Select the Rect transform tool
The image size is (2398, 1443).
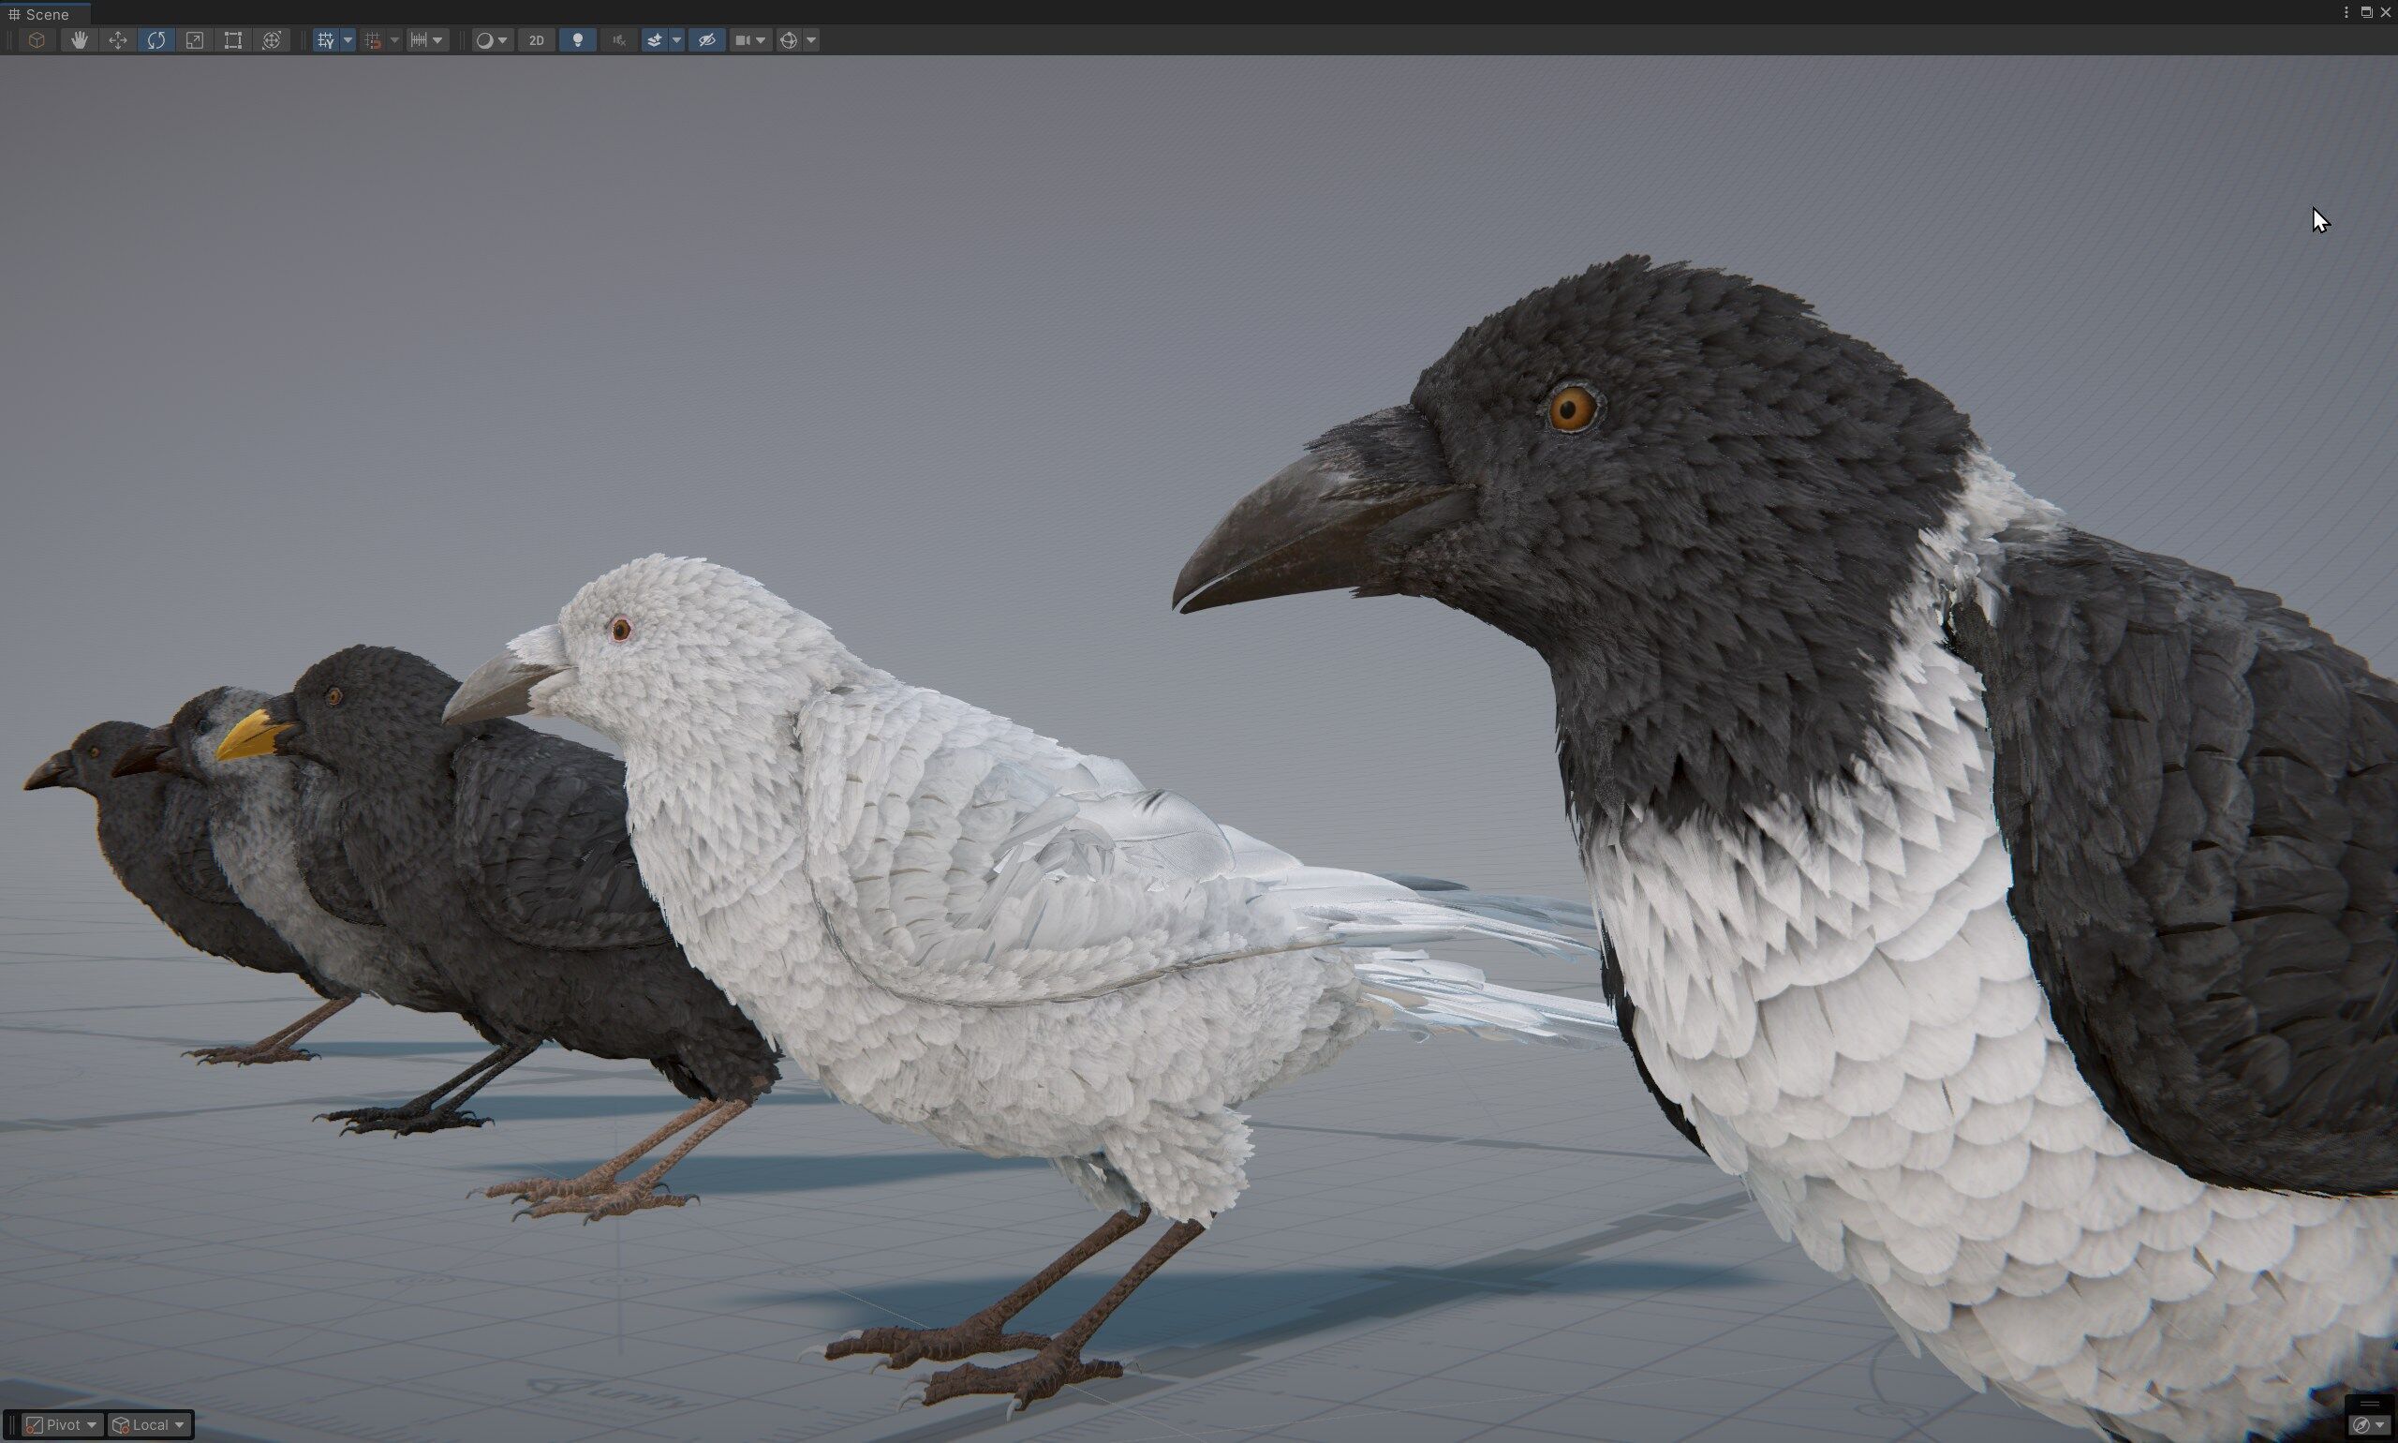tap(233, 40)
